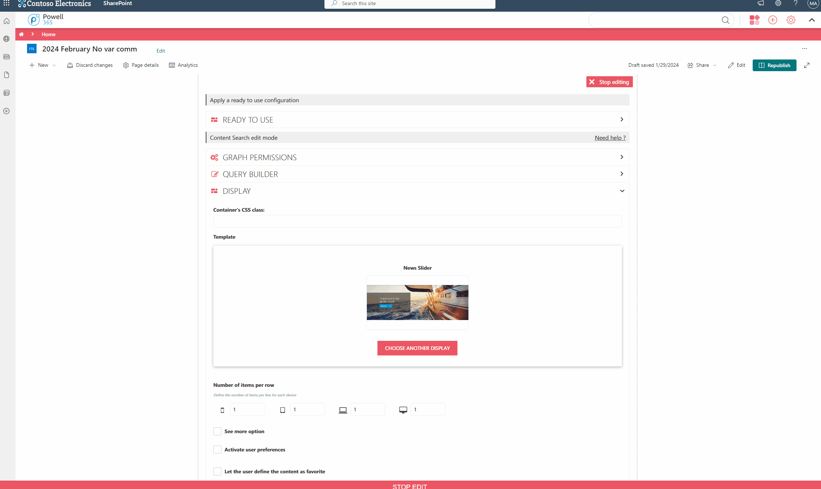Focus the tablet items per row field
The height and width of the screenshot is (489, 821).
pos(307,409)
